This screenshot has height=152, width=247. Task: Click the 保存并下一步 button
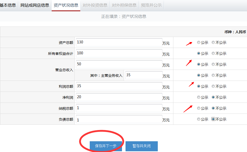click(x=106, y=146)
